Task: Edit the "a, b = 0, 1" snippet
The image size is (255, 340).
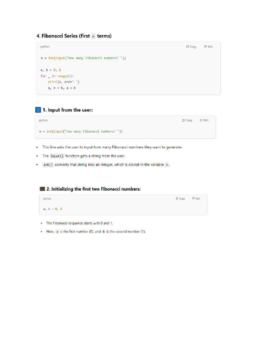Action: click(196, 199)
